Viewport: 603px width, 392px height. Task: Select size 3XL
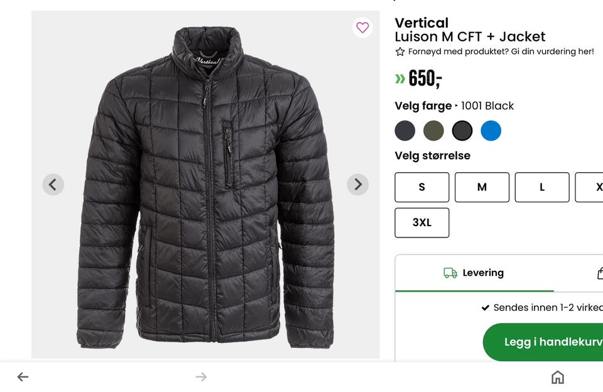[421, 222]
